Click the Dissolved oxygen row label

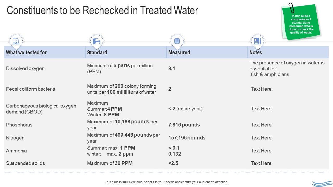(25, 69)
